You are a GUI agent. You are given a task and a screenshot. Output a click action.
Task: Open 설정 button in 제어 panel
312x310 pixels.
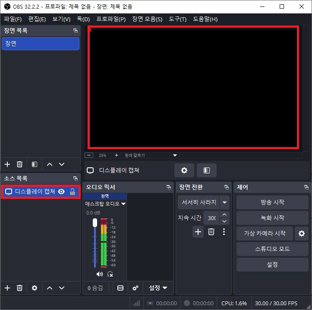[x=272, y=265]
